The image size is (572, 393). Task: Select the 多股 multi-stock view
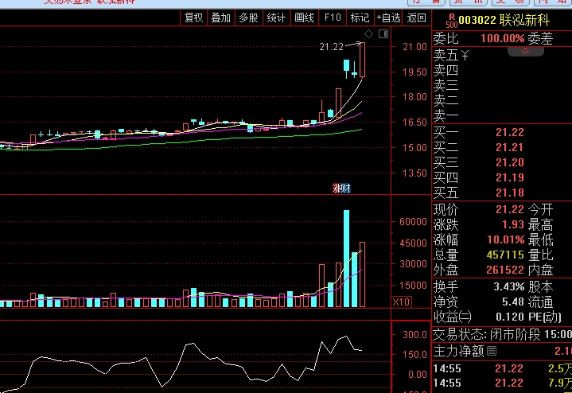(x=249, y=18)
